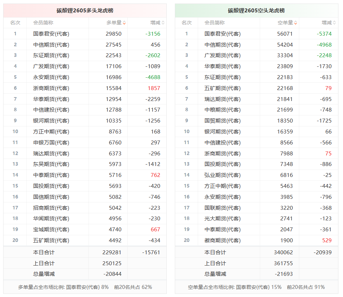343x297 pixels.
Task: Click green change value -4688
Action: [x=153, y=77]
